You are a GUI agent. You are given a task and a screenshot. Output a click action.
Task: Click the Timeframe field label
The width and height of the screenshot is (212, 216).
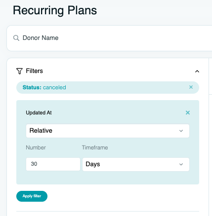click(x=95, y=147)
